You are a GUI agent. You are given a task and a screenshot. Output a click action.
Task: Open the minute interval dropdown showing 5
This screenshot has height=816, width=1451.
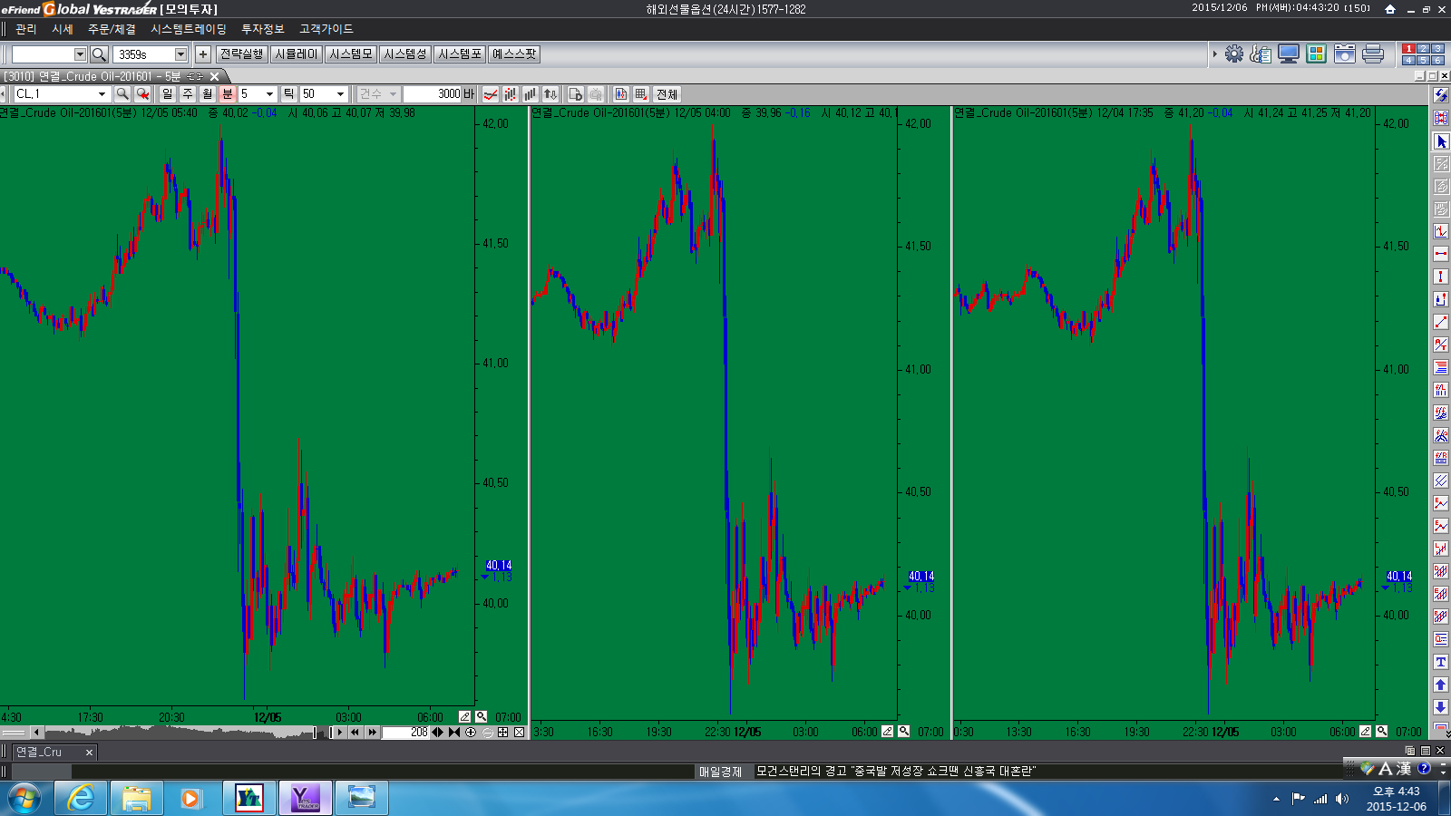(269, 94)
